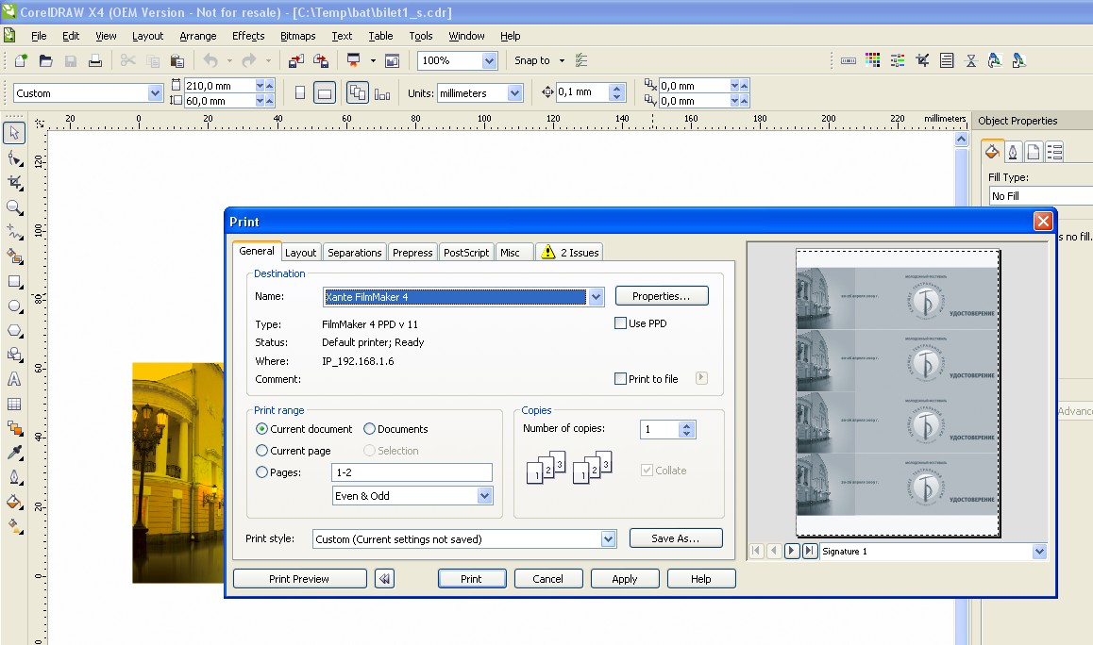
Task: Enable the Use PPD checkbox
Action: coord(620,323)
